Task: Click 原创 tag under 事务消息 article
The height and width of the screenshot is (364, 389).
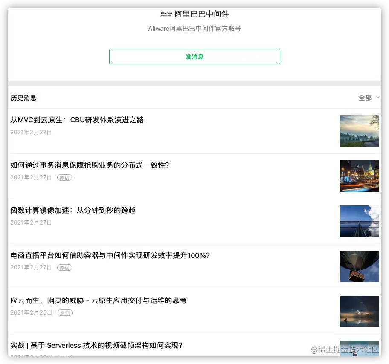Action: (x=64, y=178)
